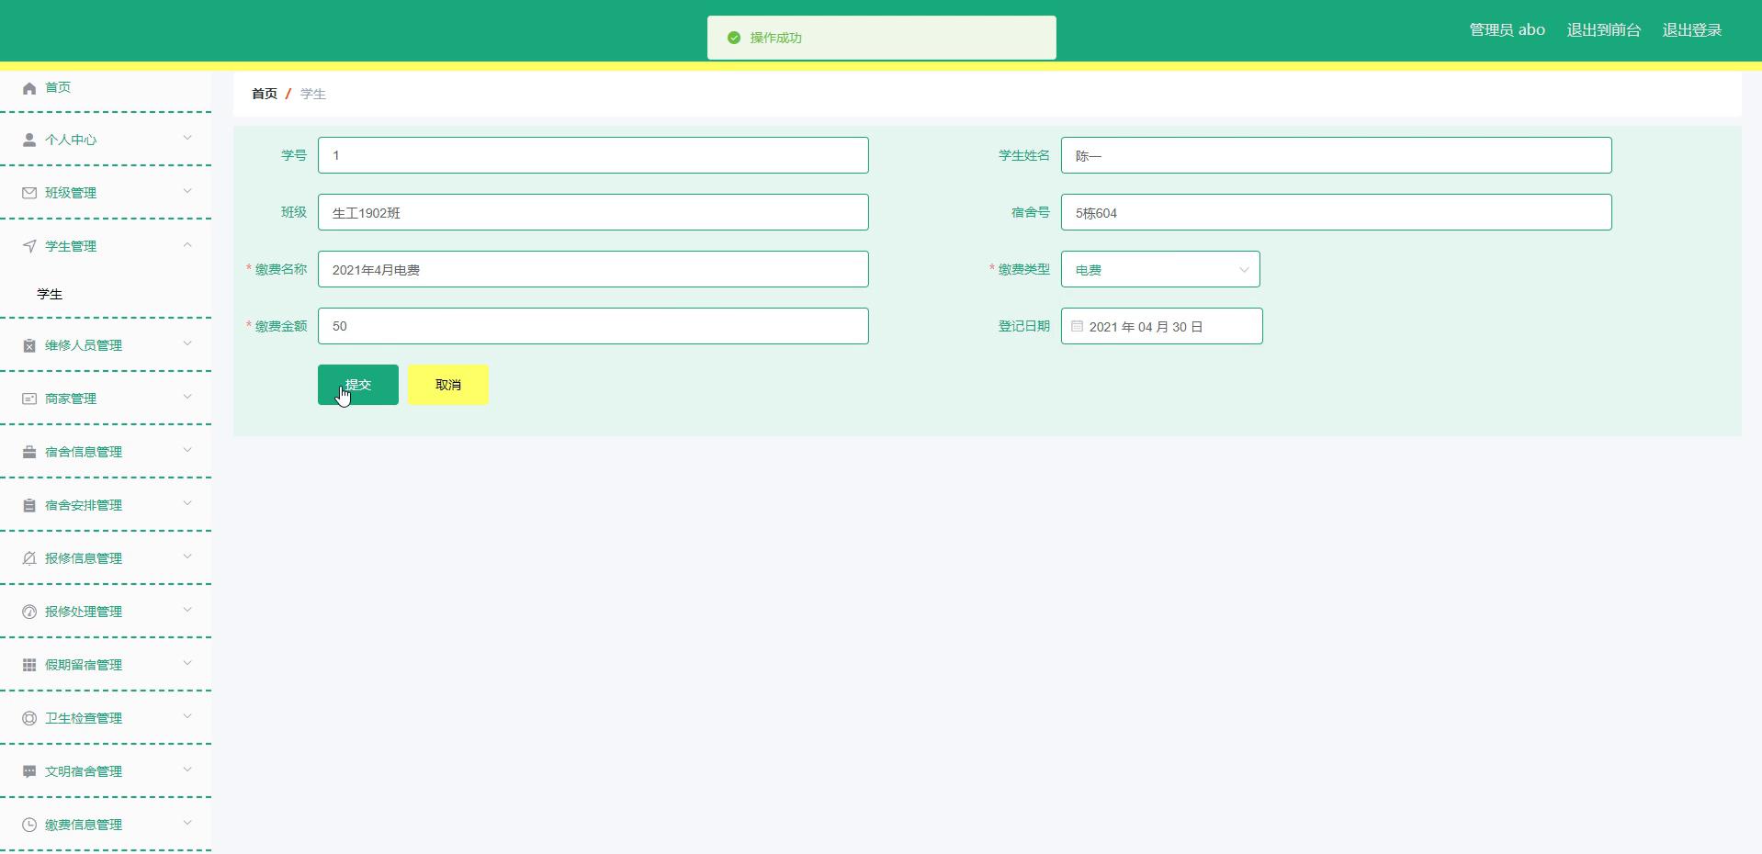This screenshot has width=1762, height=854.
Task: Click the 学号 input field
Action: pyautogui.click(x=593, y=155)
